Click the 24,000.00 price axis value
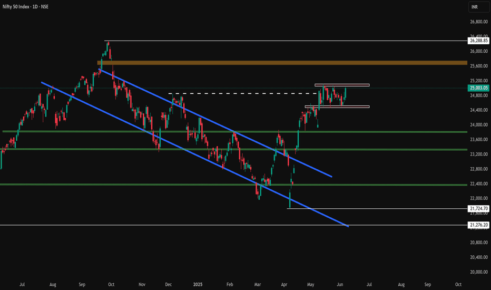Screen dimensions: 491x290 coord(479,125)
